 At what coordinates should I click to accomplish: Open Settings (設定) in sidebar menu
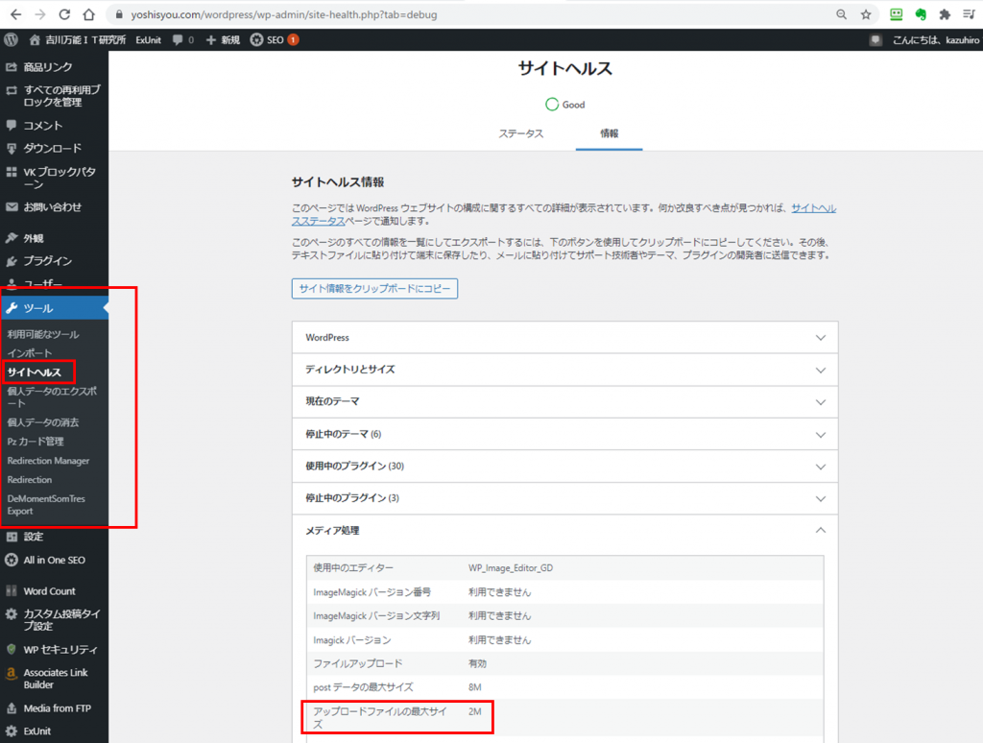coord(33,537)
